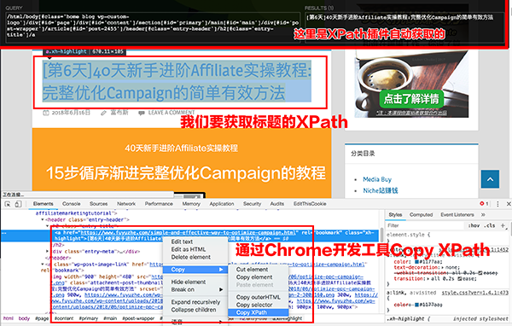Open the Media Buy category link
This screenshot has height=326, width=512.
coord(377,179)
